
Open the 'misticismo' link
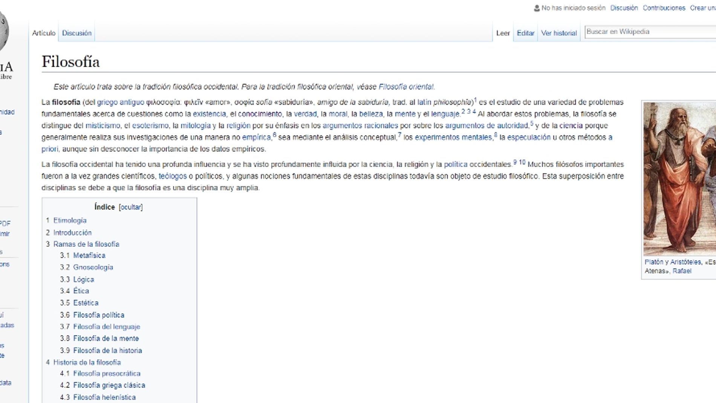pos(103,126)
